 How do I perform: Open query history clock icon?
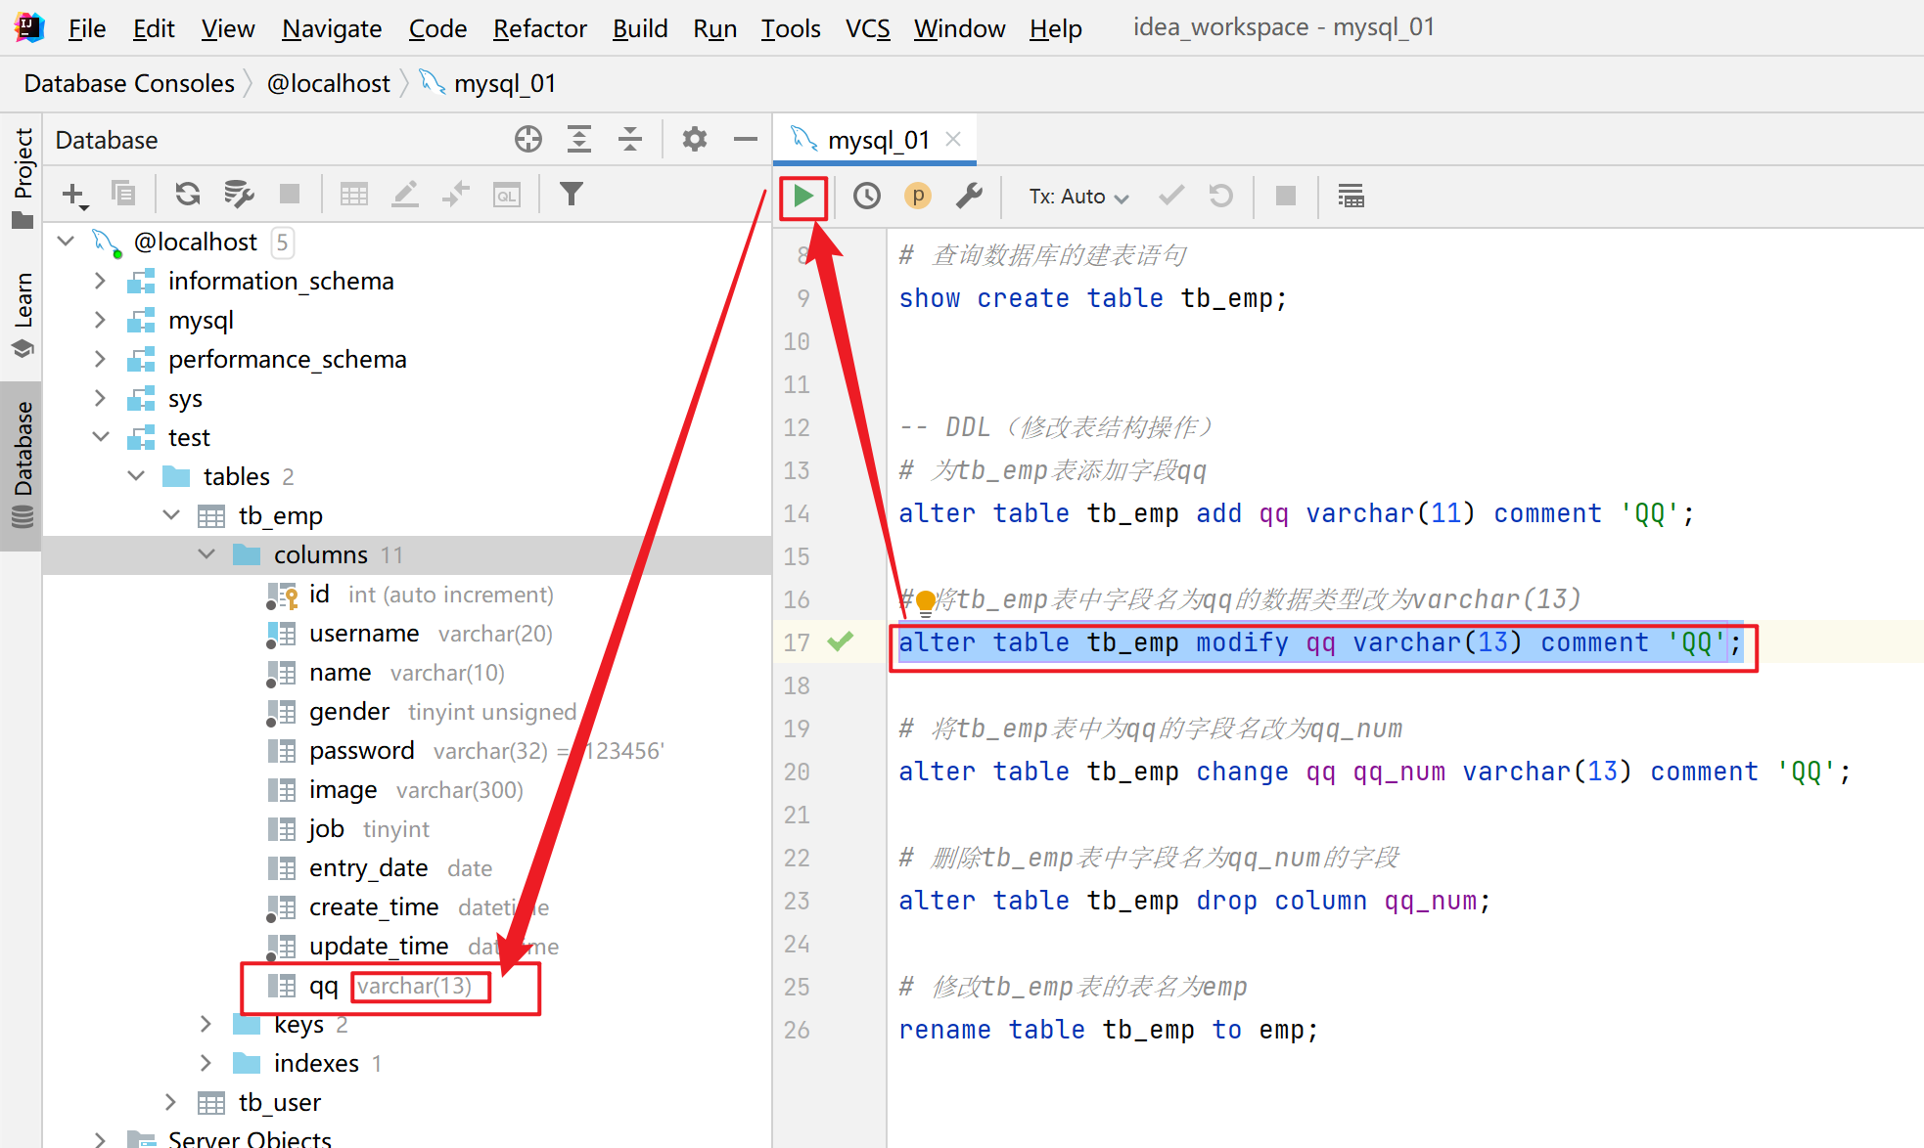[866, 197]
